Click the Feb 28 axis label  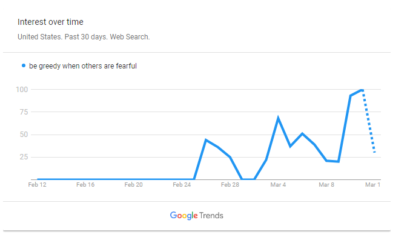pyautogui.click(x=230, y=185)
